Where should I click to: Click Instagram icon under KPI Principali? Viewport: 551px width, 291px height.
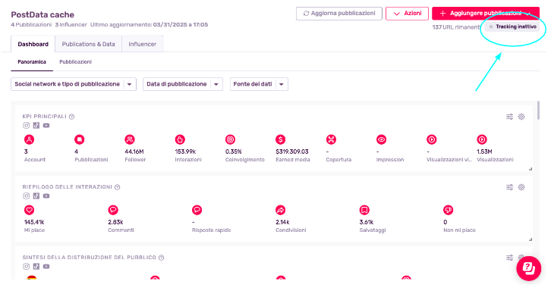[x=26, y=125]
